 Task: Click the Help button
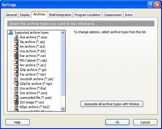pos(18,122)
